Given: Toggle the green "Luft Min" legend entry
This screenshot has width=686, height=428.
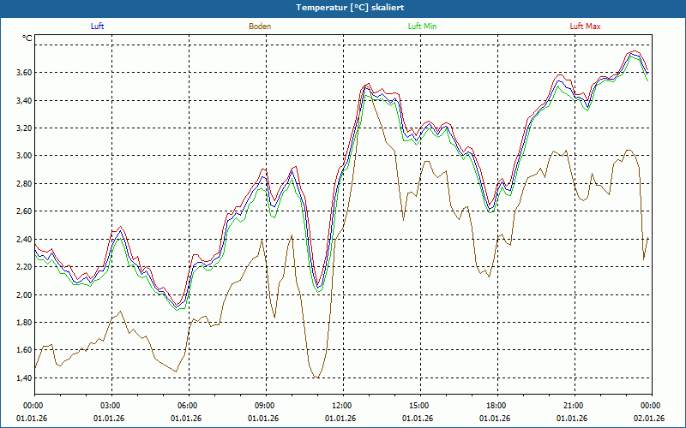Looking at the screenshot, I should [x=420, y=27].
